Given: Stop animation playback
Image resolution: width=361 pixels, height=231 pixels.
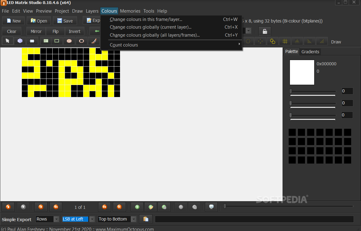Looking at the screenshot, I should (x=23, y=207).
